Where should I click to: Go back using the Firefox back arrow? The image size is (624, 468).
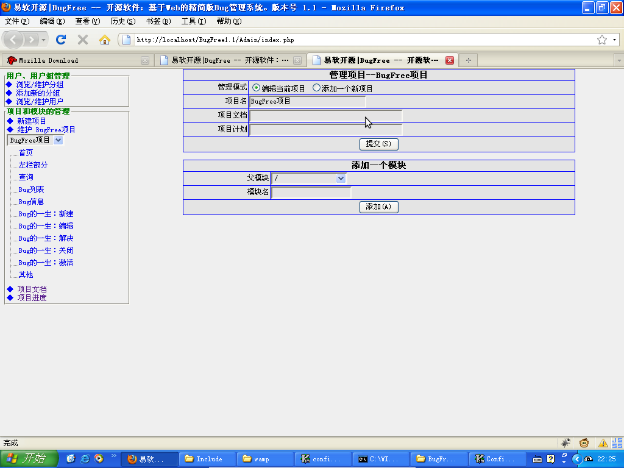point(13,40)
